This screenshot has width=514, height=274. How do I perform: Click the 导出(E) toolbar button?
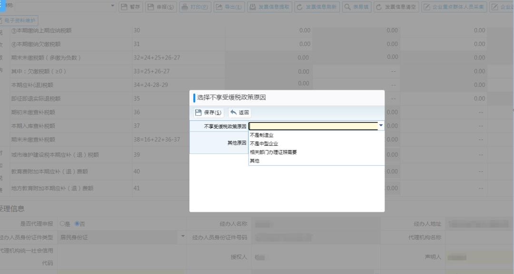[229, 7]
